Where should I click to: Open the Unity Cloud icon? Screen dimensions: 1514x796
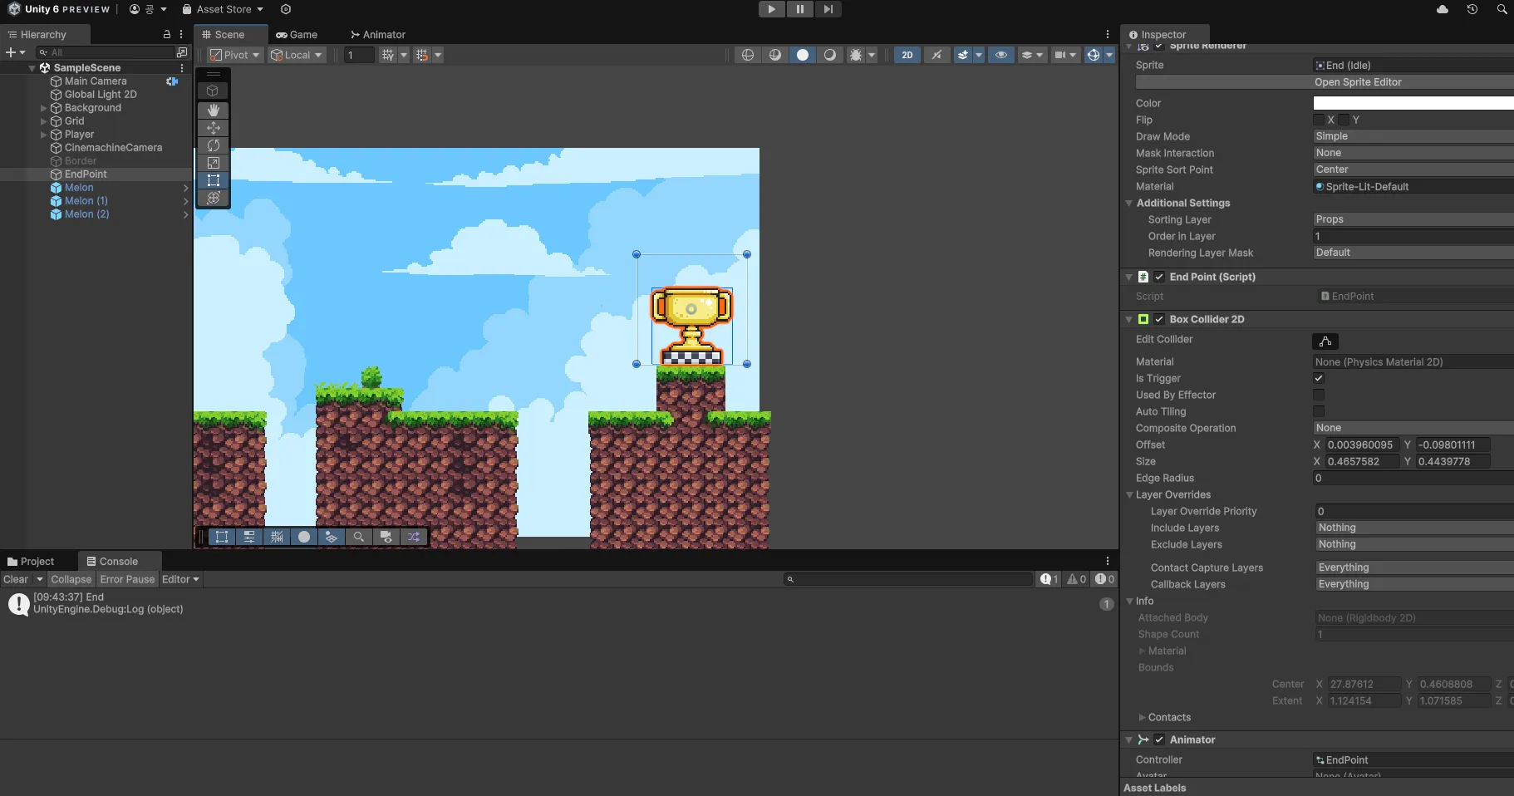[x=1443, y=9]
